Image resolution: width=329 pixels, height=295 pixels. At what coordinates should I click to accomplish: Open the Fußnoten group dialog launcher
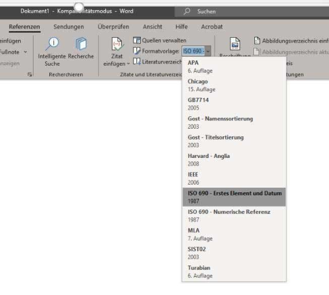click(30, 75)
